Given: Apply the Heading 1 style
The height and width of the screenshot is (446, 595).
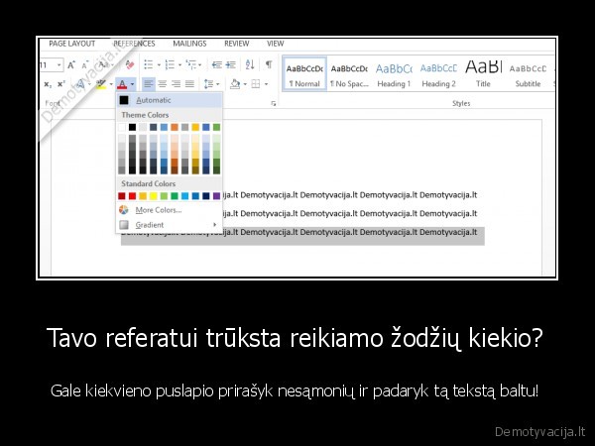Looking at the screenshot, I should (x=394, y=73).
